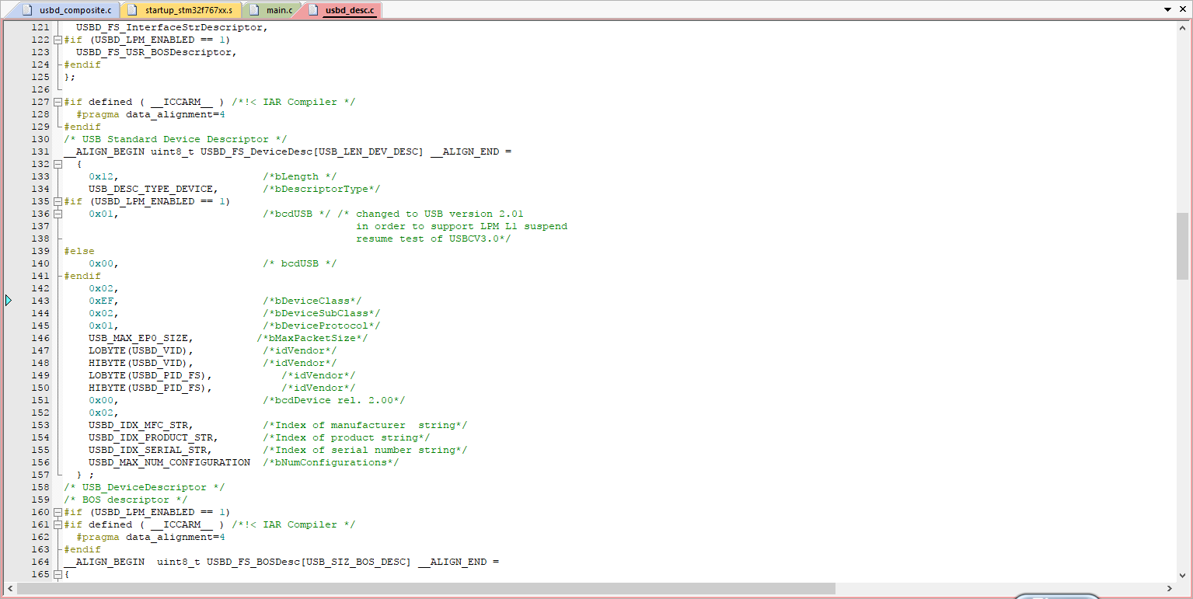This screenshot has width=1193, height=599.
Task: Click the bDeviceProtocol comment
Action: pyautogui.click(x=321, y=326)
